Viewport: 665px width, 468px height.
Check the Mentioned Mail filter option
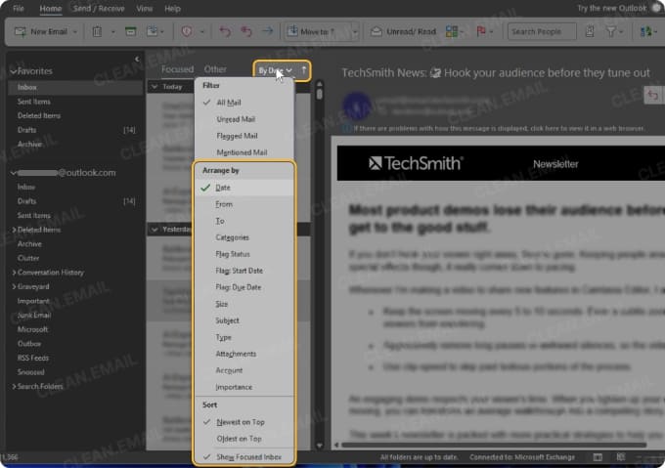[244, 152]
